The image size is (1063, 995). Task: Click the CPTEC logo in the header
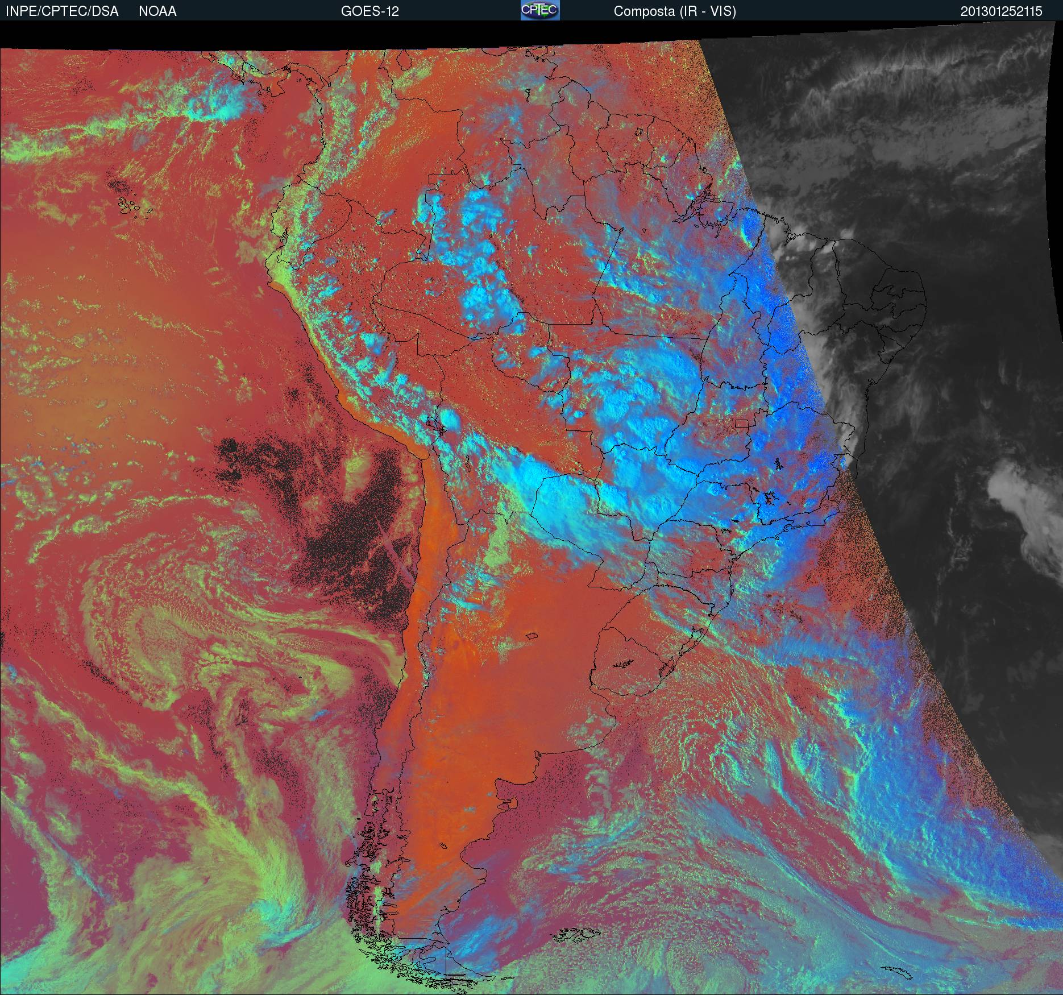coord(539,10)
